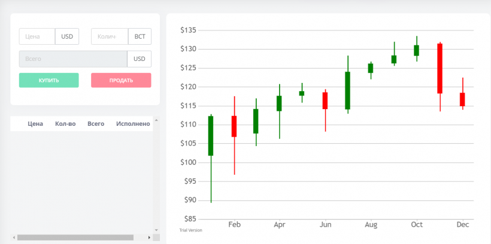Viewport: 491px width, 244px height.
Task: Click the Dec red candlestick
Action: click(x=462, y=100)
